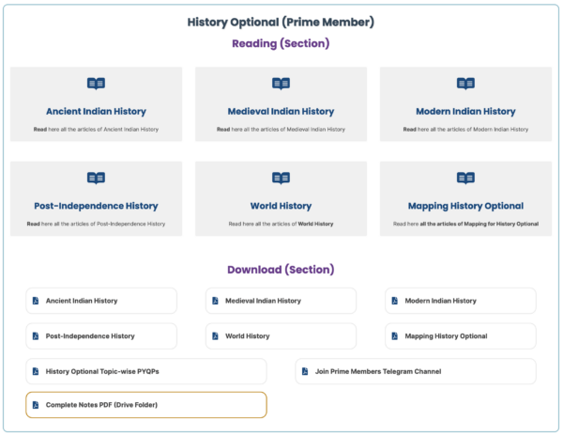Screen dimensions: 563x436
Task: Download Mapping History Optional notes
Action: pos(461,336)
